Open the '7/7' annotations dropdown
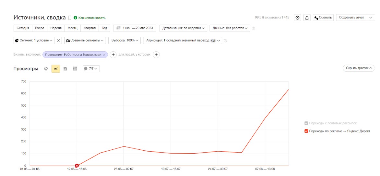The width and height of the screenshot is (380, 176). tap(91, 69)
